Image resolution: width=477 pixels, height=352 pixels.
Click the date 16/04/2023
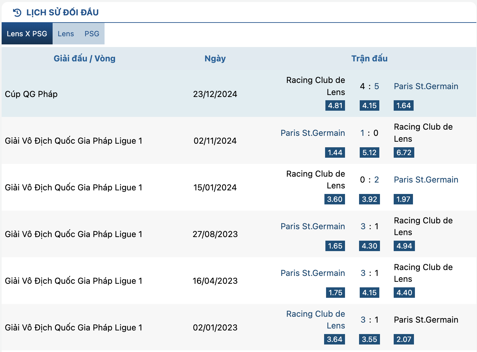pyautogui.click(x=215, y=281)
